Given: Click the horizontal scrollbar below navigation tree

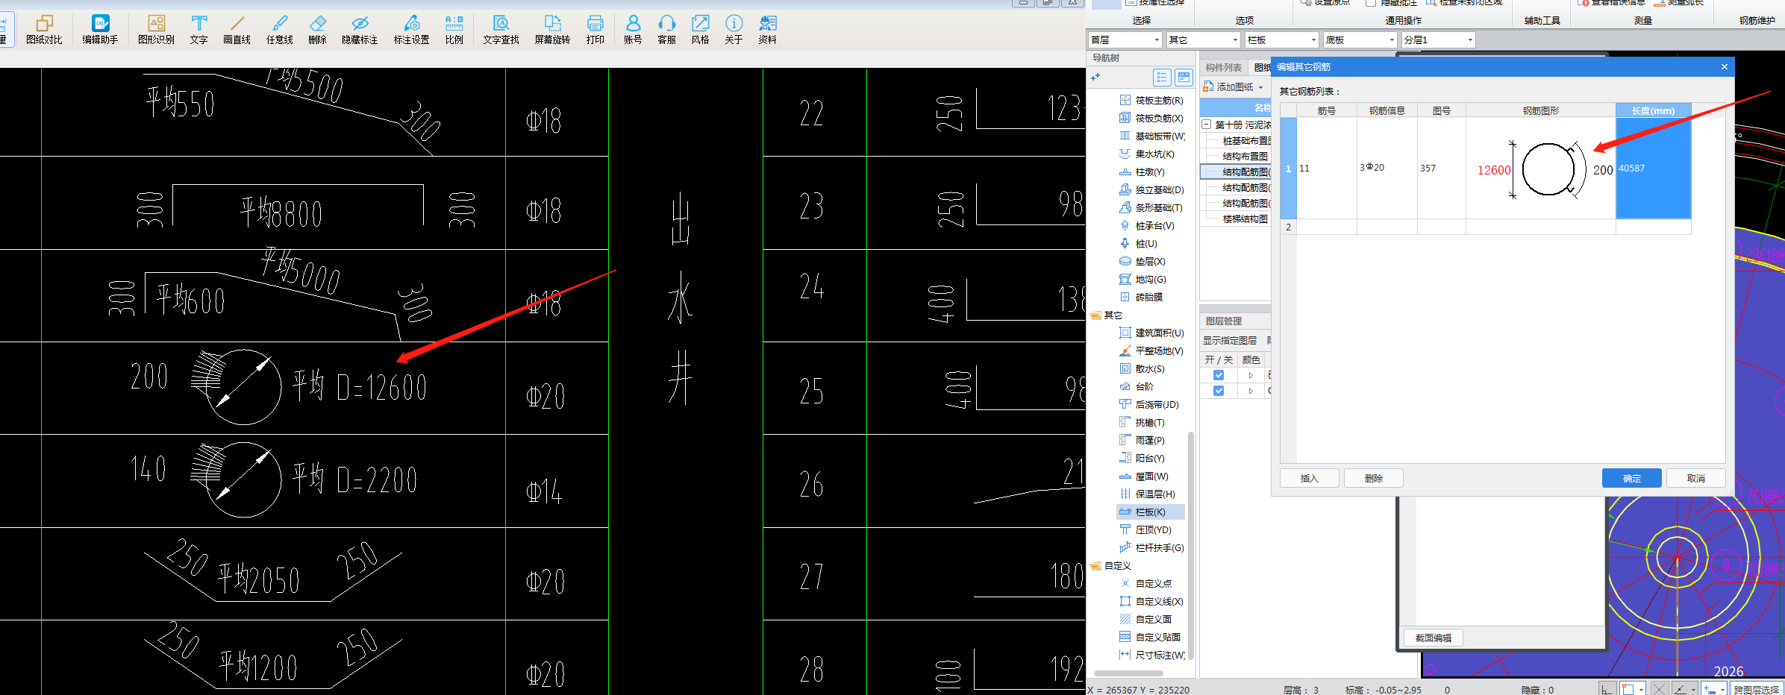Looking at the screenshot, I should coord(1128,673).
